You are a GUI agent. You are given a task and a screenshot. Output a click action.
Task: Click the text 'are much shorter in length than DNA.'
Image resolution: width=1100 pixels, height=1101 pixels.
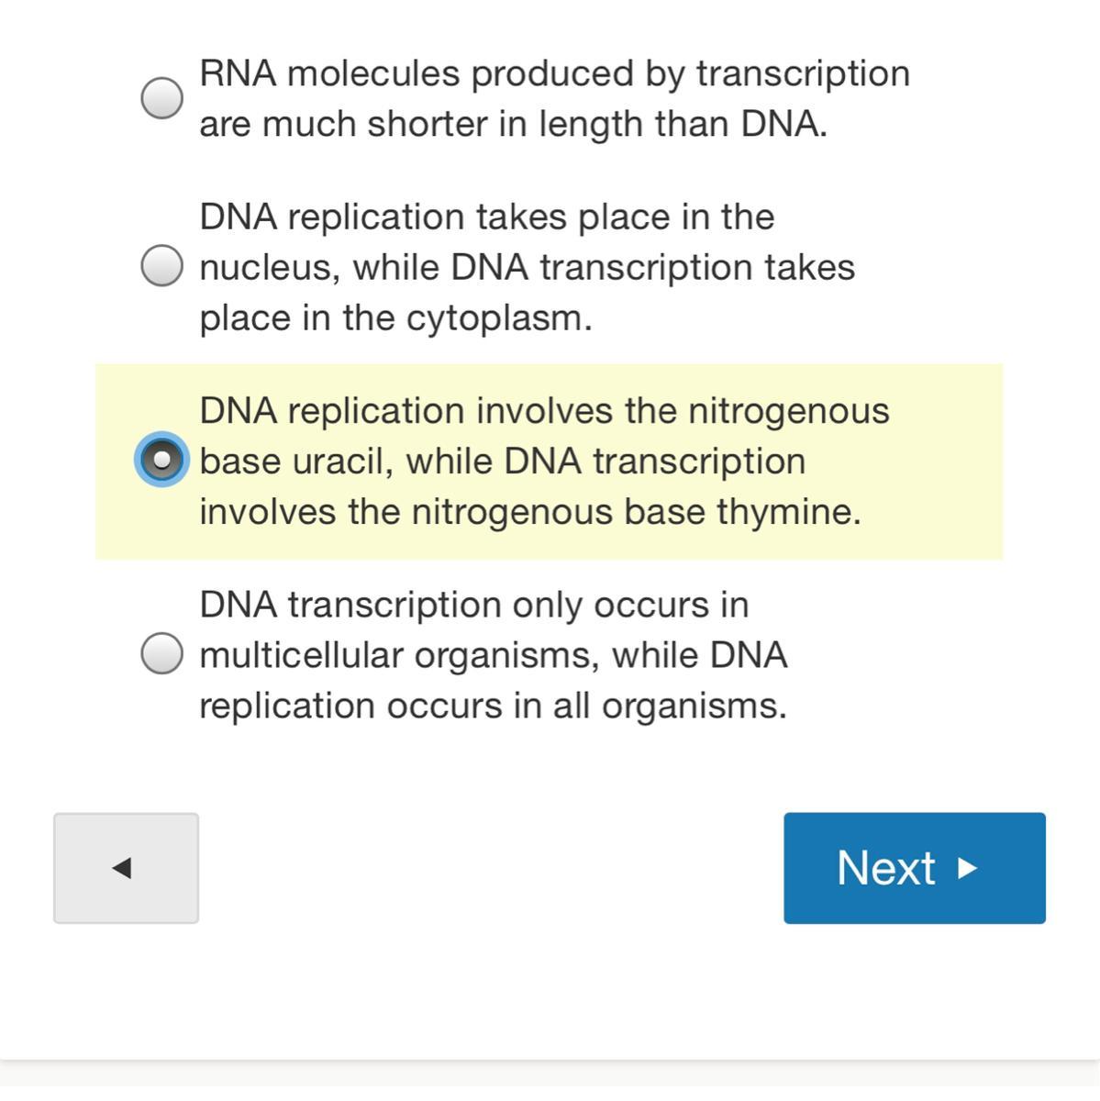[513, 124]
